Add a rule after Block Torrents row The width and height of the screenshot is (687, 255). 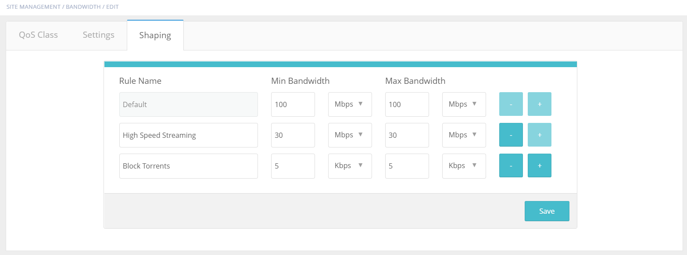click(540, 165)
